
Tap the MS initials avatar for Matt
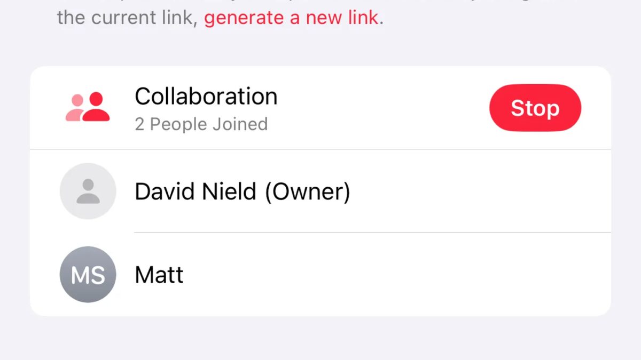88,274
